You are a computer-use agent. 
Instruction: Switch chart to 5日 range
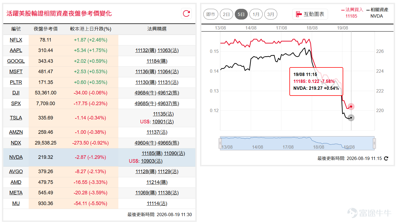click(x=241, y=14)
